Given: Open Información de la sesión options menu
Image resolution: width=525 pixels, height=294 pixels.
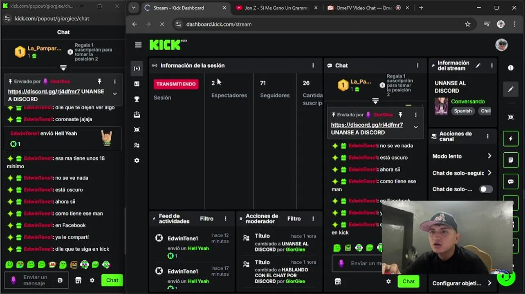Looking at the screenshot, I should click(x=313, y=65).
